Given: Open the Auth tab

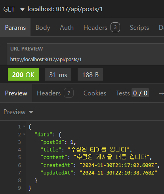Looking at the screenshot, I should click(67, 27).
